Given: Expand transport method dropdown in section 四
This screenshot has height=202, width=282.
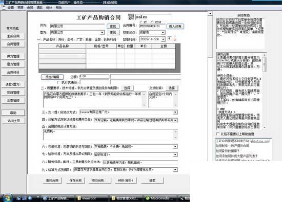Looking at the screenshot, I should click(x=175, y=120).
